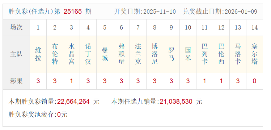271x130 pixels.
Task: Select the 法兰克 home team
Action: pyautogui.click(x=138, y=54)
